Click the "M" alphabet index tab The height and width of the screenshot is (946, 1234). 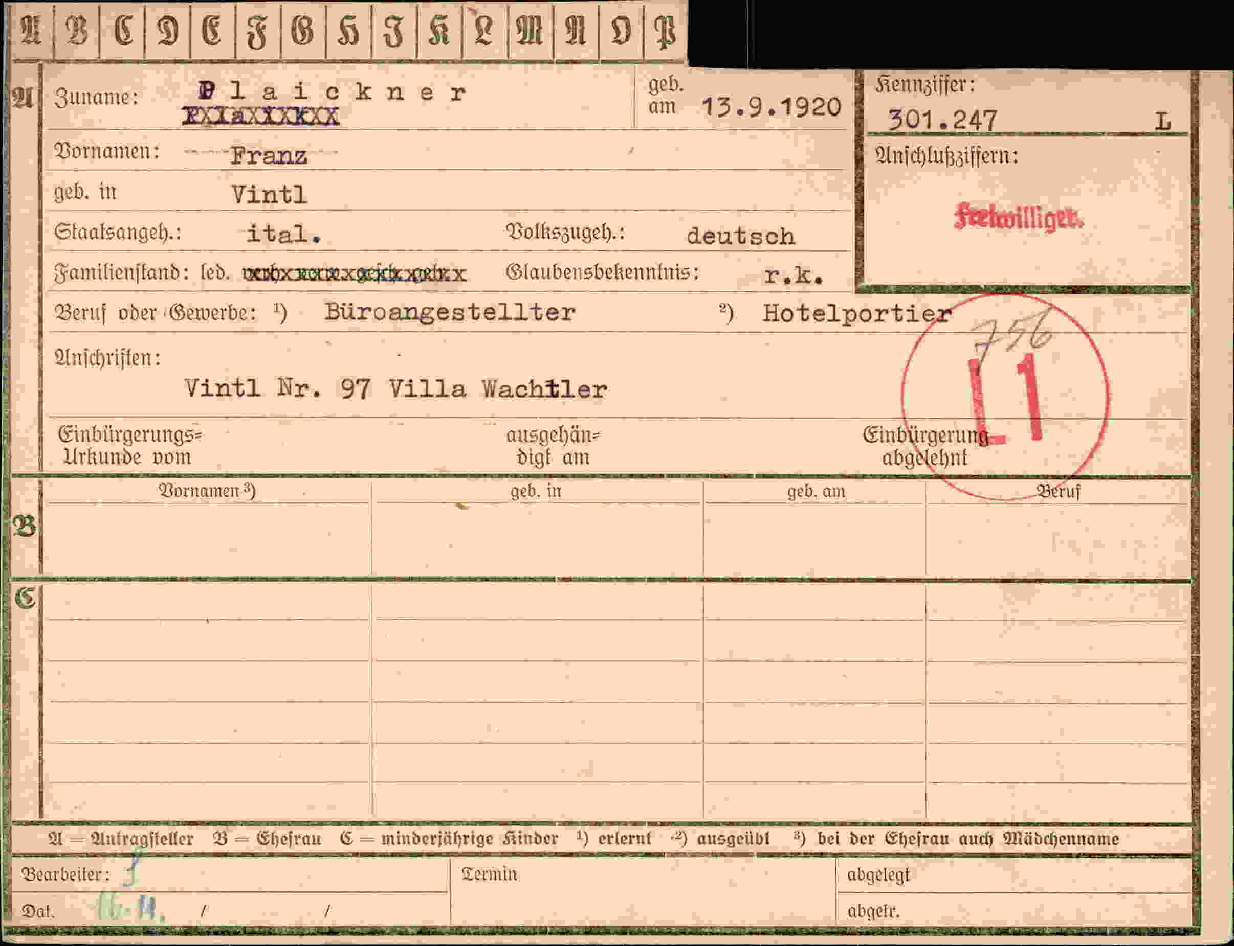(531, 31)
